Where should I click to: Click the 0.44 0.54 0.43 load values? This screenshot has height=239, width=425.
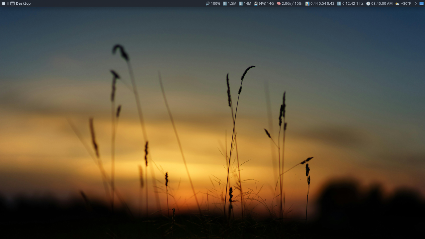coord(322,3)
